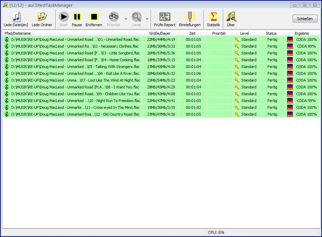The image size is (322, 237).
Task: Click the level magnifier icon in 07 - Lost Like The Wind row
Action: [x=237, y=80]
